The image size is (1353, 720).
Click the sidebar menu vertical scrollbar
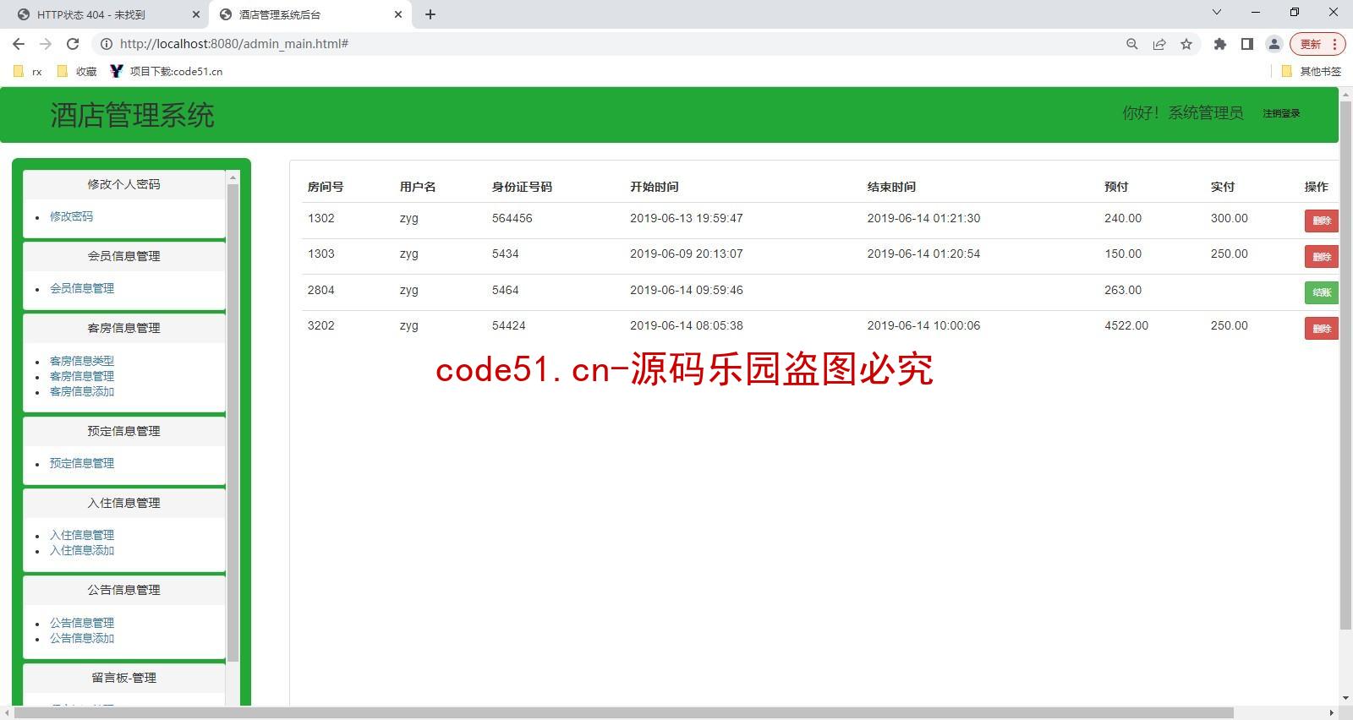233,423
